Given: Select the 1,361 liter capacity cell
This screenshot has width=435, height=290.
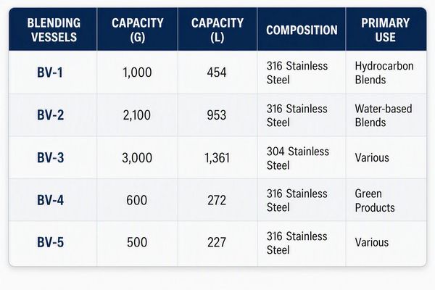Looking at the screenshot, I should click(x=217, y=158).
